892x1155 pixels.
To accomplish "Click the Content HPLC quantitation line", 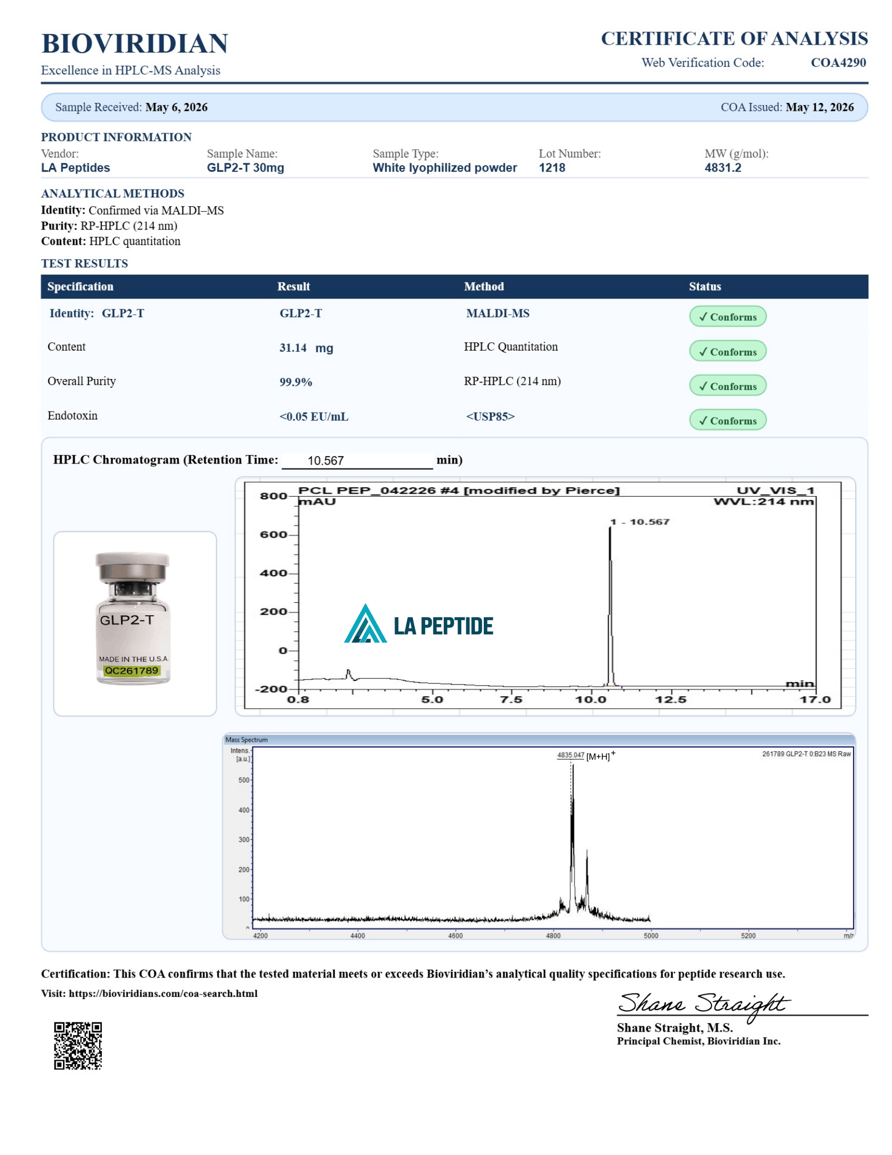I will click(110, 241).
